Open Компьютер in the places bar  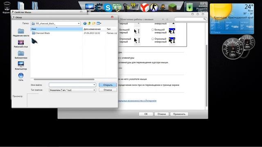tap(21, 66)
